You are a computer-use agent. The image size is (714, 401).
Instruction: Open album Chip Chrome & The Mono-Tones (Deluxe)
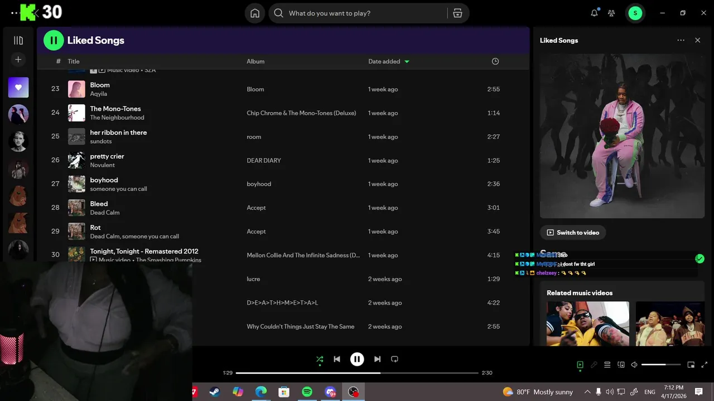click(x=301, y=113)
